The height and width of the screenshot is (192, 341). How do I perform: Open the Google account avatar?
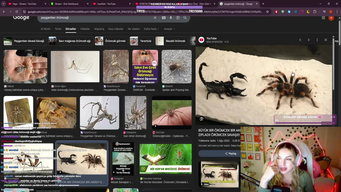click(331, 18)
